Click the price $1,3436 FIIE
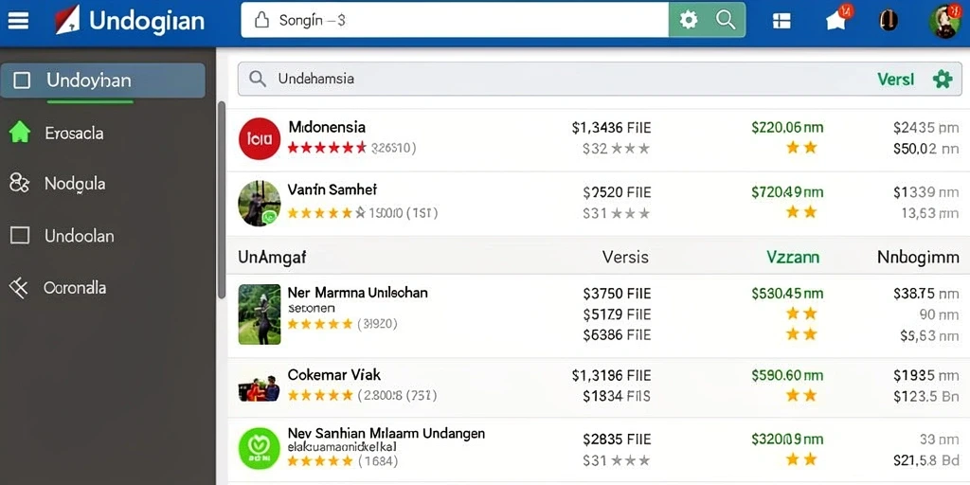The height and width of the screenshot is (485, 970). tap(611, 128)
